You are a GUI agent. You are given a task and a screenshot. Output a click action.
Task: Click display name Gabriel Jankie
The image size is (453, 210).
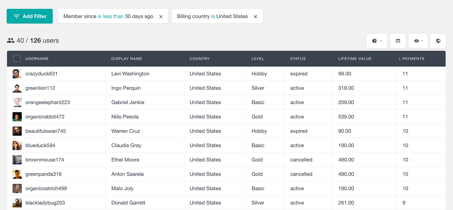128,102
